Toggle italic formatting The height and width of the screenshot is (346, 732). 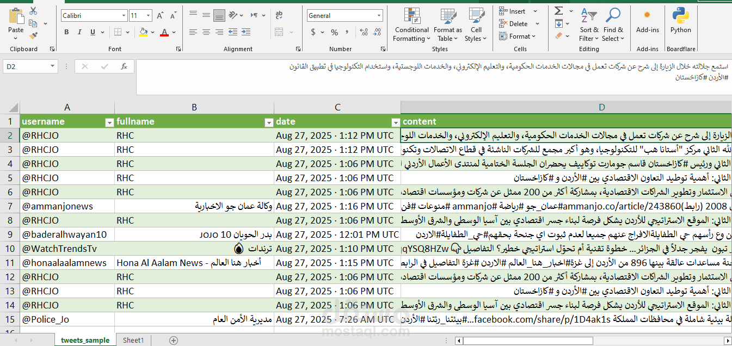tap(80, 32)
